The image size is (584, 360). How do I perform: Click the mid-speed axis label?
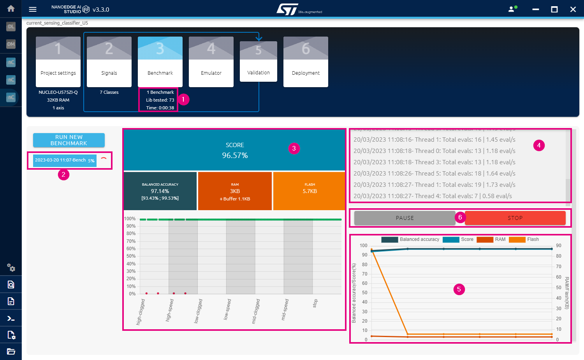coord(285,310)
